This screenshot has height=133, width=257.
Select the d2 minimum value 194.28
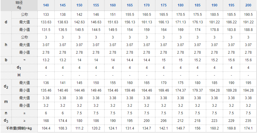point(248,90)
